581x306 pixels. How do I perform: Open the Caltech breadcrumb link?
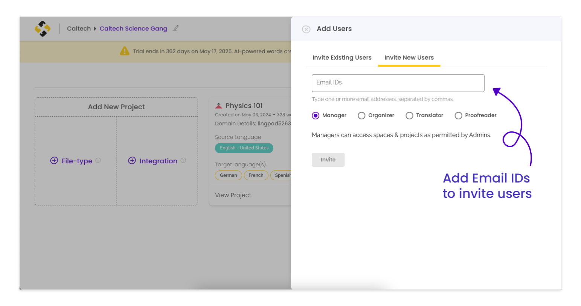(x=79, y=29)
